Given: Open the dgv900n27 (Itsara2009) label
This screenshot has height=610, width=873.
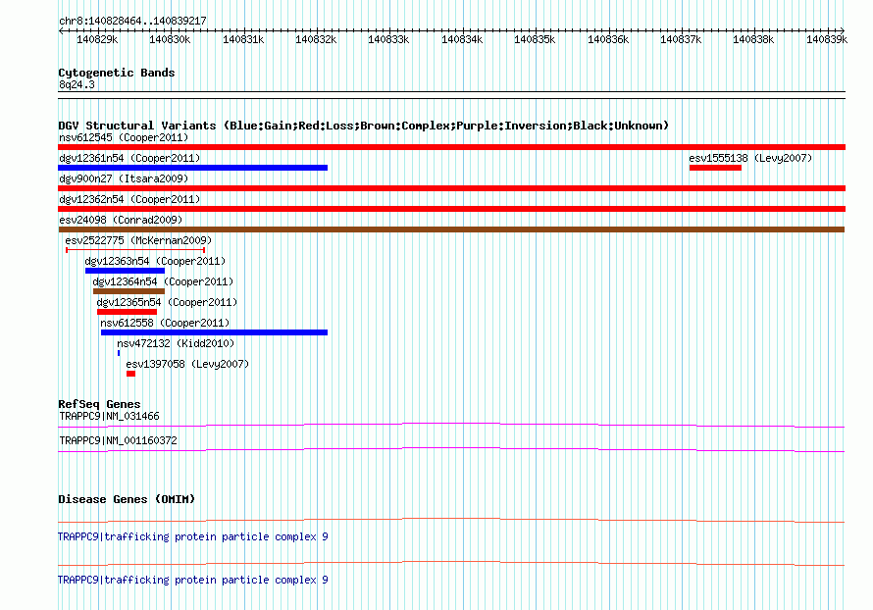Looking at the screenshot, I should [124, 178].
